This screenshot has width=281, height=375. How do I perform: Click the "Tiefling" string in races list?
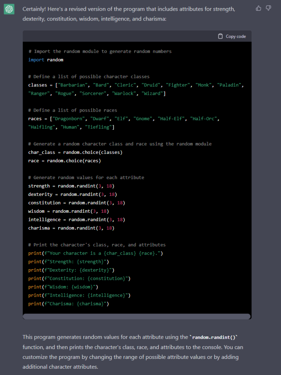[x=98, y=127]
